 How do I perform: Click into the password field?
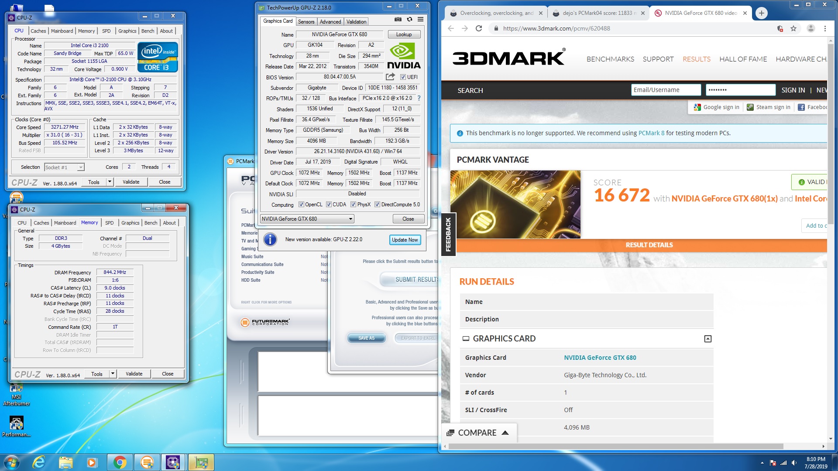point(740,90)
